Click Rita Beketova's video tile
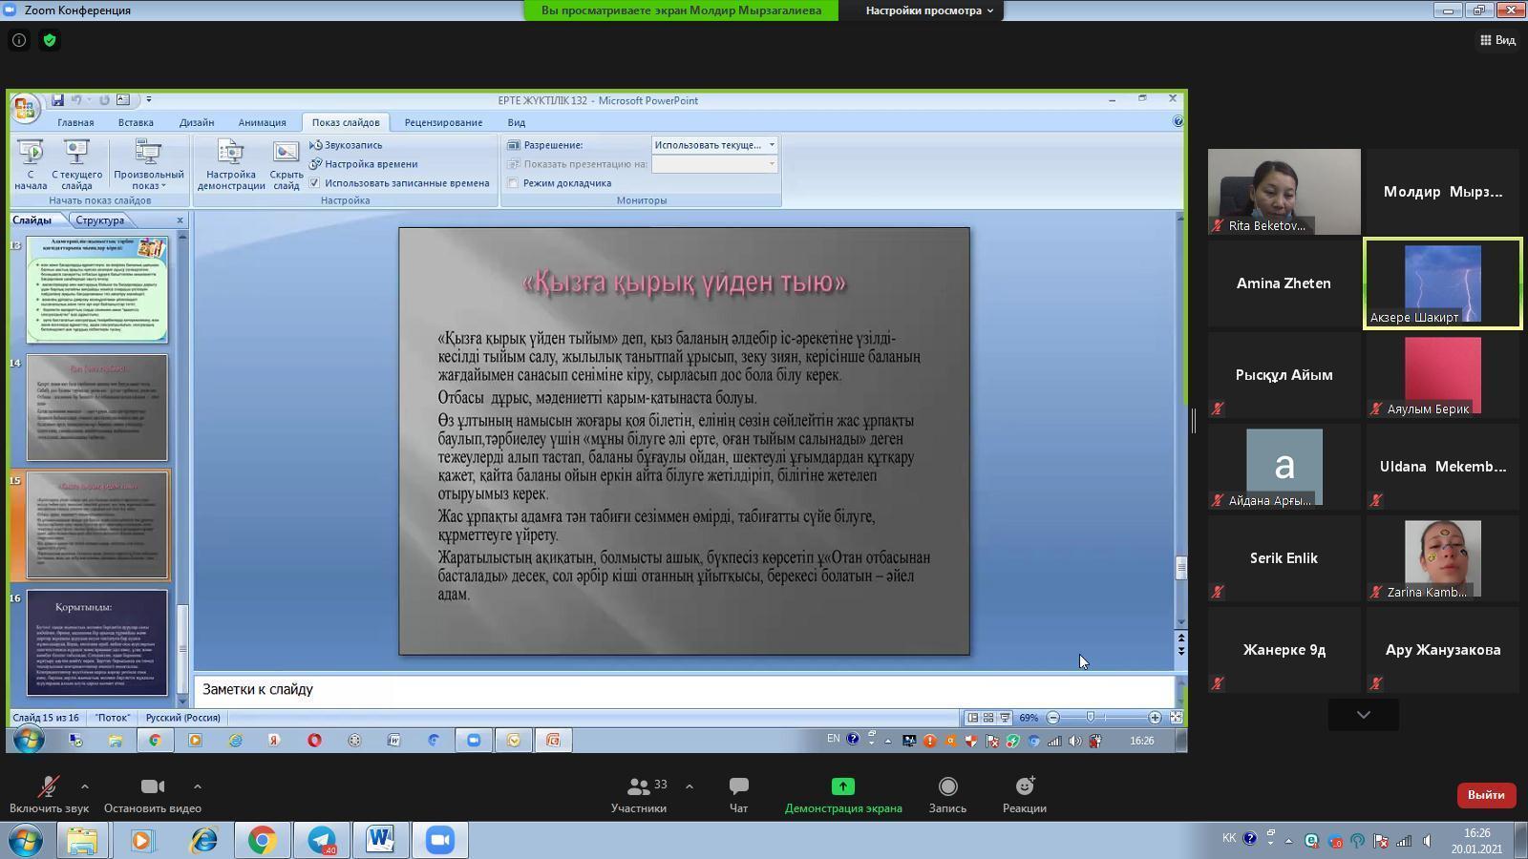 pyautogui.click(x=1284, y=192)
